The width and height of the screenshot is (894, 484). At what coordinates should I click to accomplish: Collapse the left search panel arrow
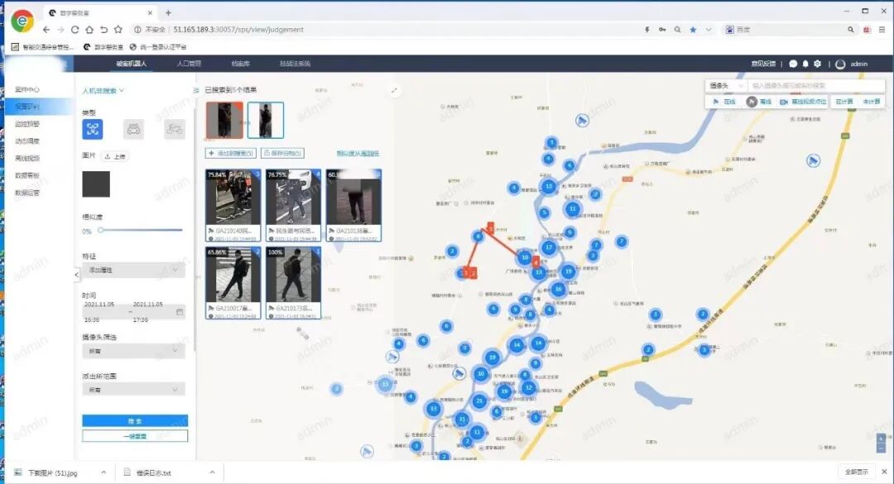[x=77, y=275]
